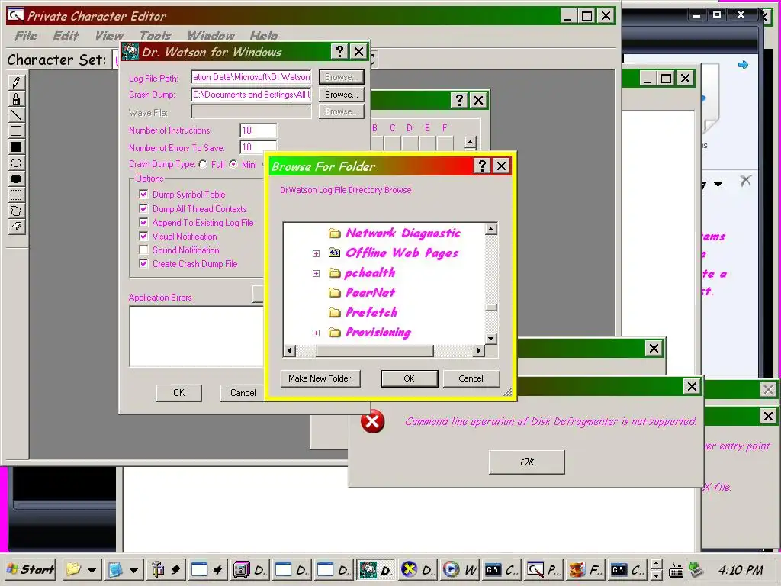Viewport: 781px width, 586px height.
Task: Open the View menu
Action: [109, 35]
